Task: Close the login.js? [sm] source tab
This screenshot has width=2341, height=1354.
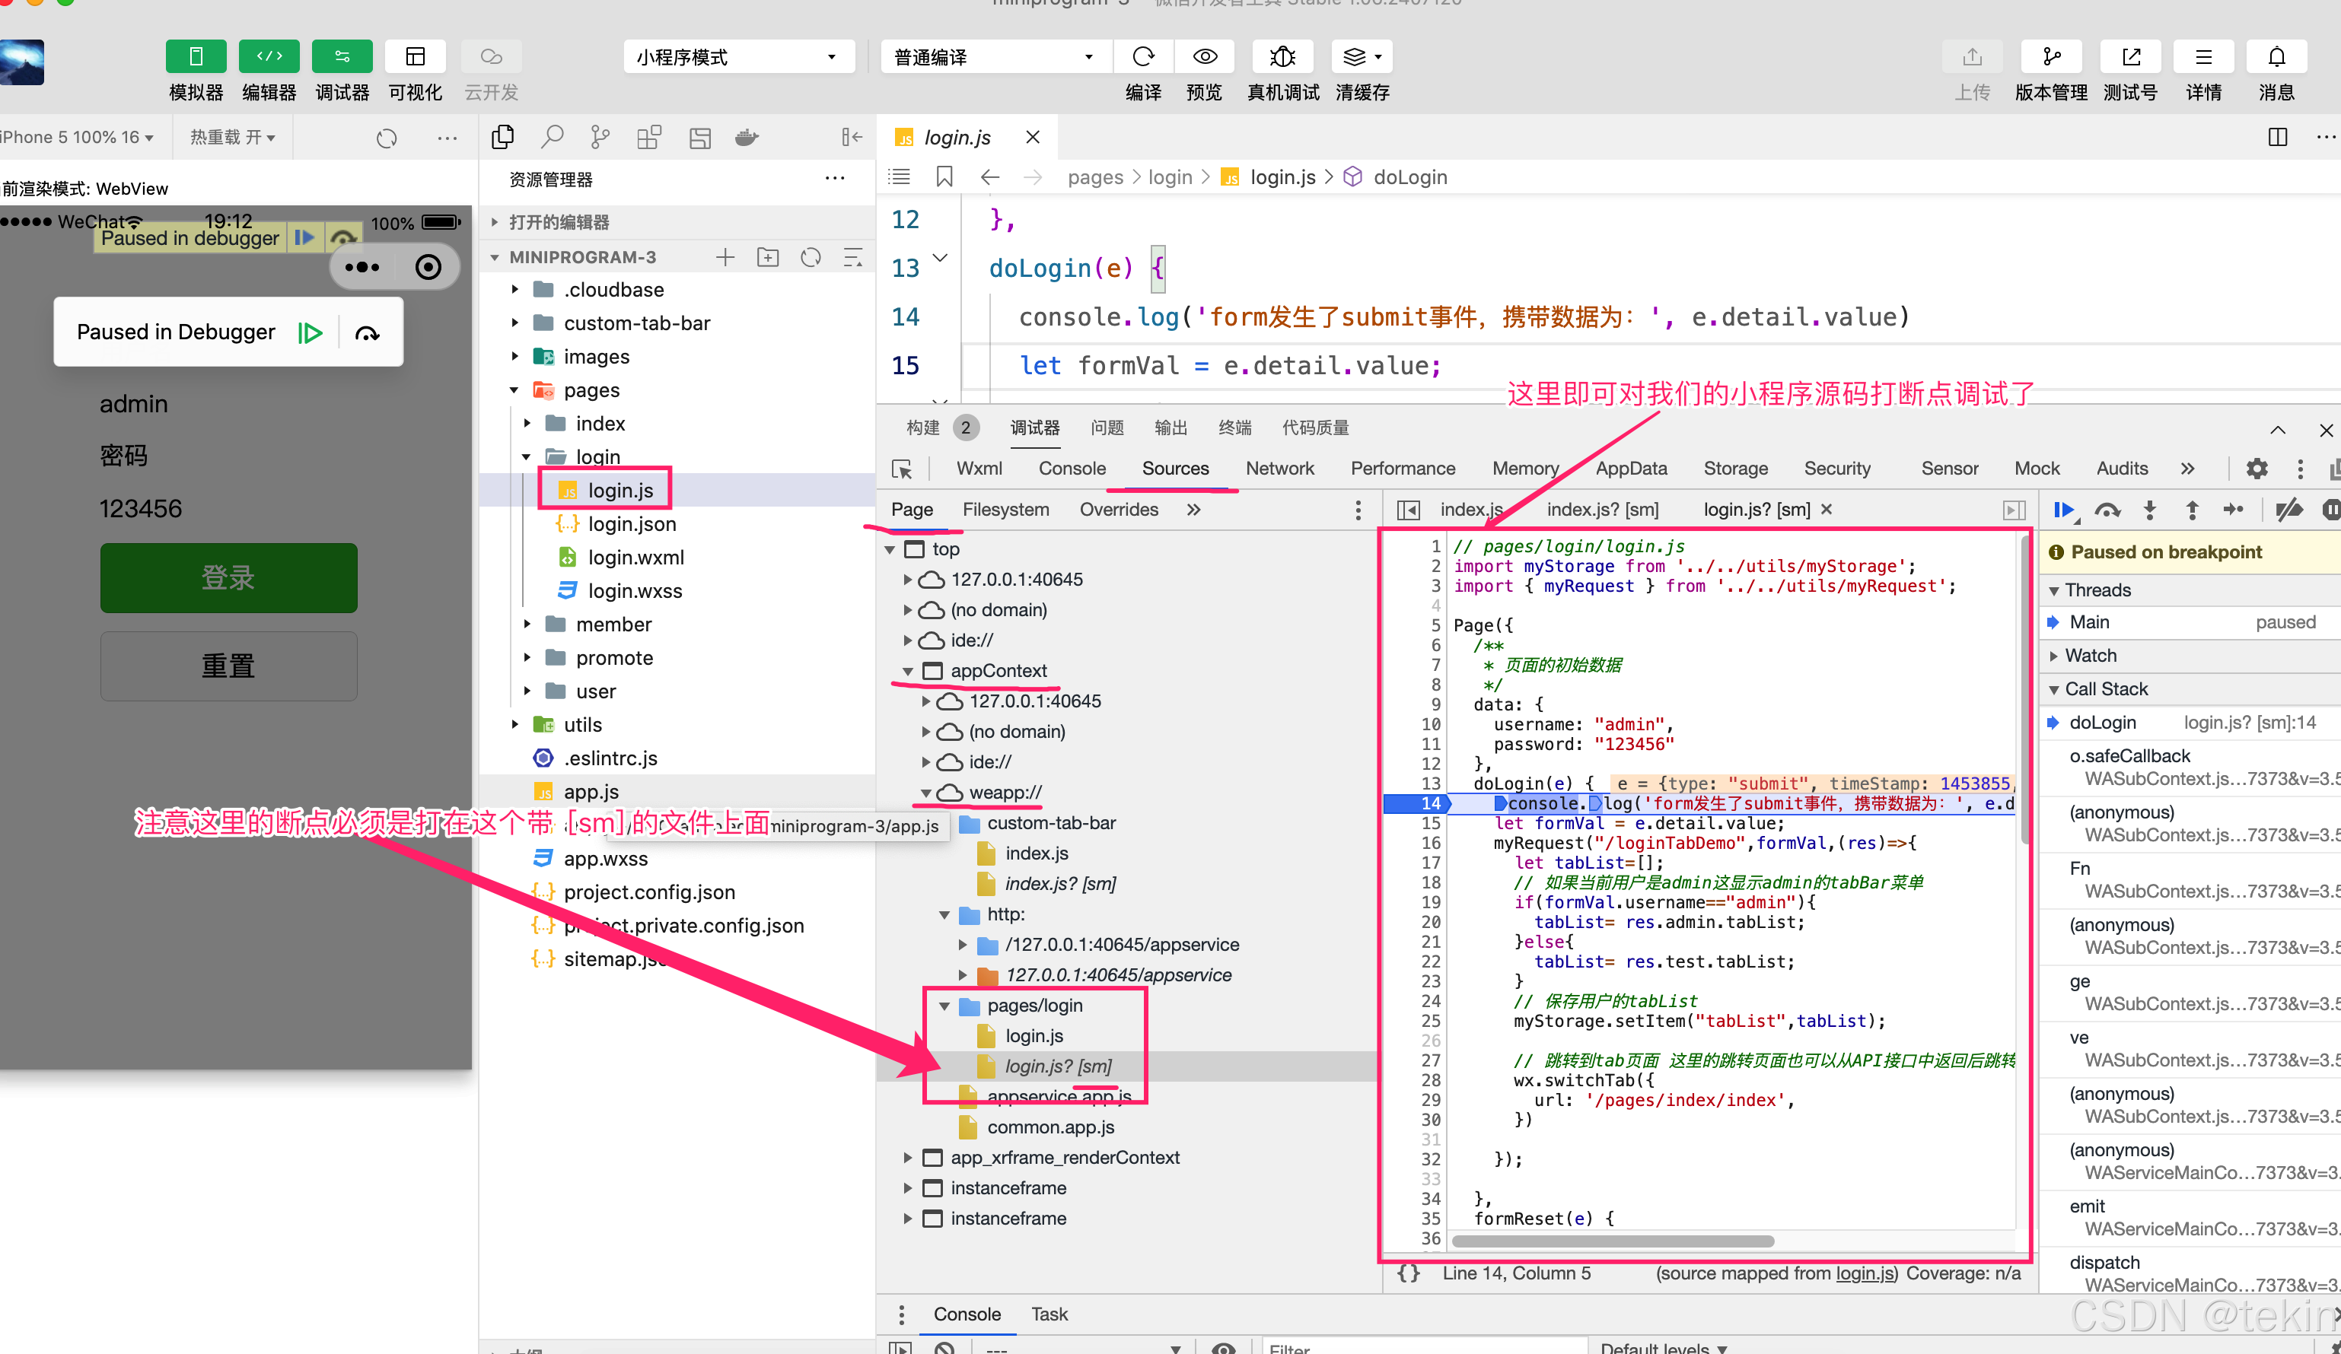Action: [1827, 509]
